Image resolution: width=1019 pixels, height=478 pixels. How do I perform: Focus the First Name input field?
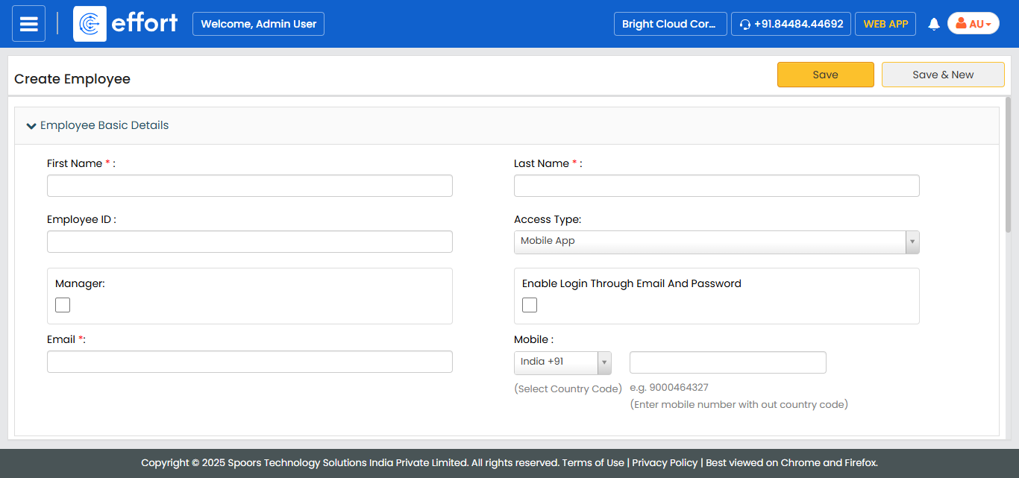[249, 186]
